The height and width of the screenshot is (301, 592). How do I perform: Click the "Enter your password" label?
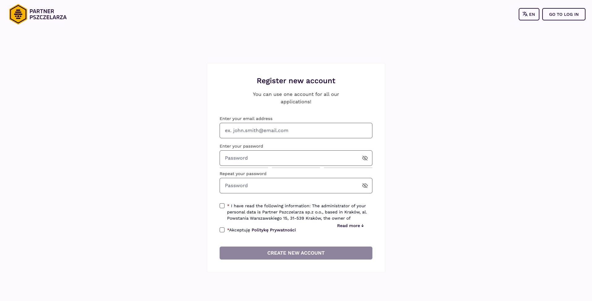click(x=241, y=146)
